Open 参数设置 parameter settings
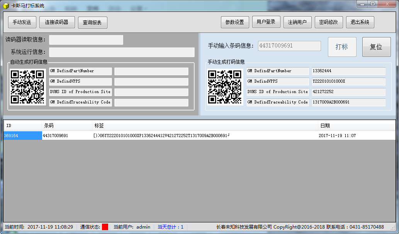The height and width of the screenshot is (234, 399). coord(235,22)
